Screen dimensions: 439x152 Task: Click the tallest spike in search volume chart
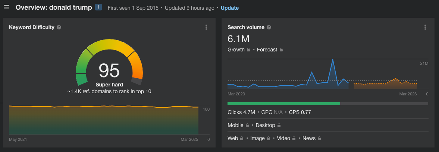click(333, 60)
